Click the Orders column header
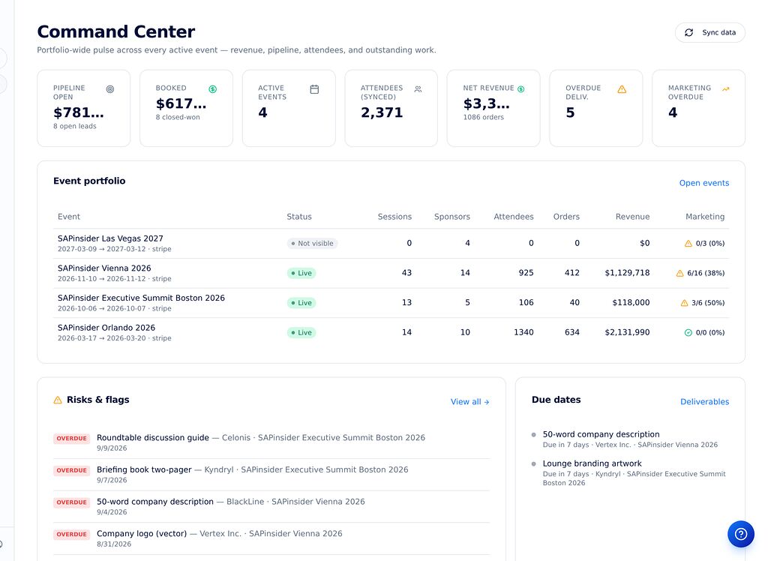 click(566, 217)
